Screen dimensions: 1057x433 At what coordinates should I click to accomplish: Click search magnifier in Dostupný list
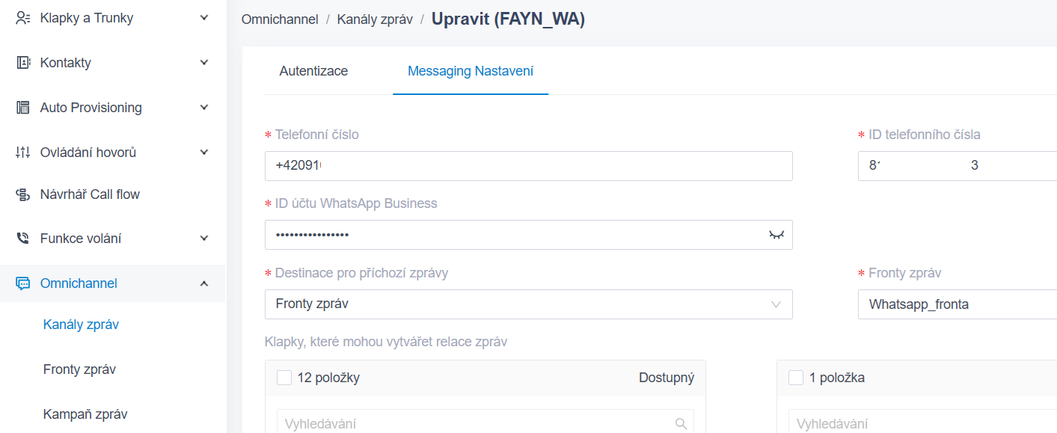[x=681, y=424]
